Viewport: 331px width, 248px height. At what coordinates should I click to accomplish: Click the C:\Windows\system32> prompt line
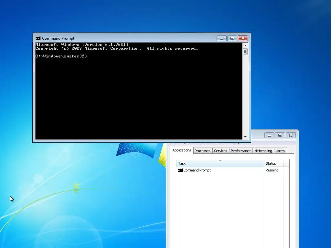pos(61,56)
